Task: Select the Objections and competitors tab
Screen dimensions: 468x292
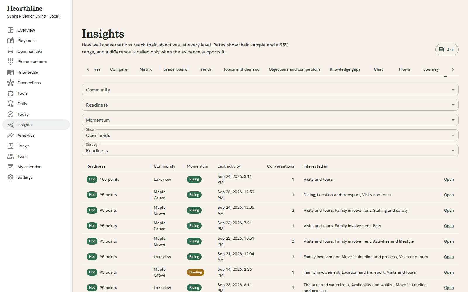Action: [x=294, y=69]
